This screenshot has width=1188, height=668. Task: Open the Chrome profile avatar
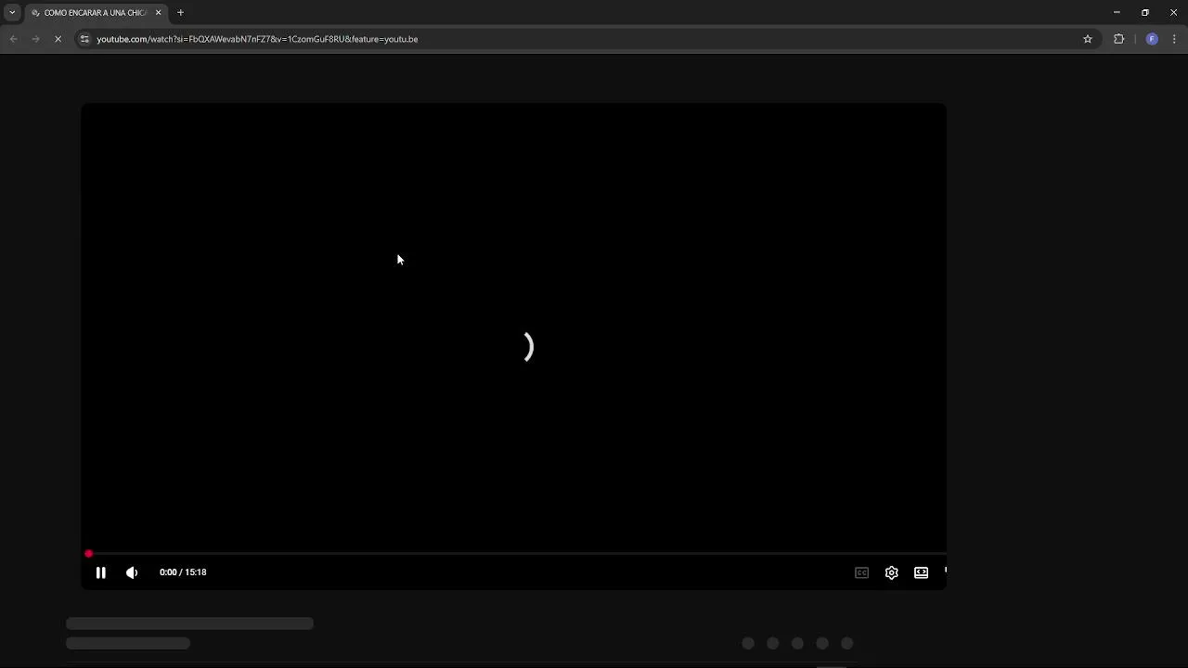1152,39
